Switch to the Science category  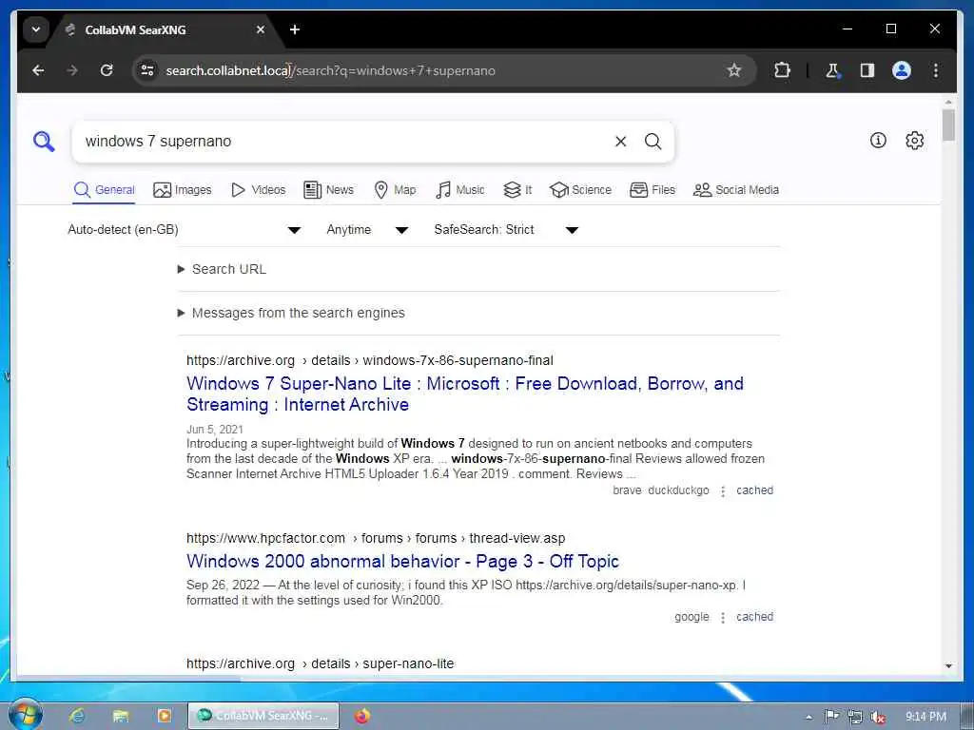click(581, 190)
